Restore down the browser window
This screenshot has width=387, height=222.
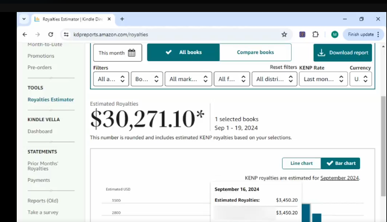pos(361,19)
